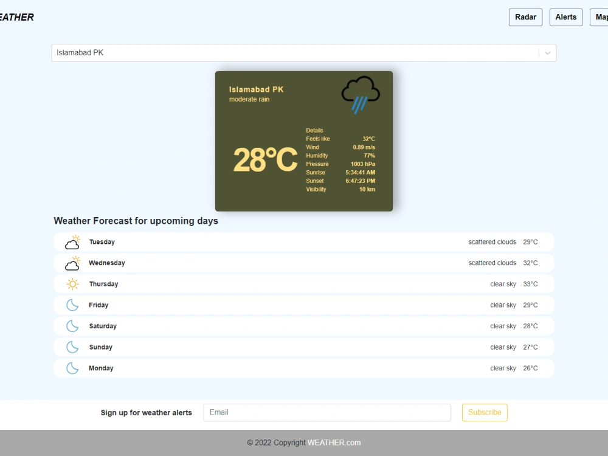Click Monday's moon icon
Image resolution: width=608 pixels, height=456 pixels.
coord(72,368)
